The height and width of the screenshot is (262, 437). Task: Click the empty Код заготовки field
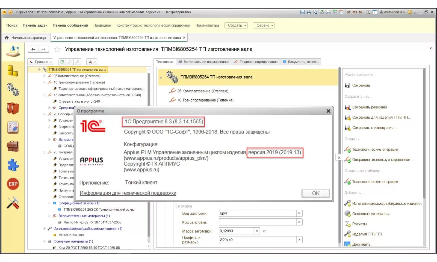[258, 222]
